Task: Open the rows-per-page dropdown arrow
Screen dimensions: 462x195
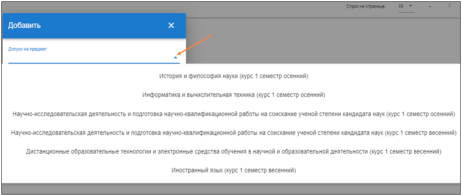Action: coord(410,6)
